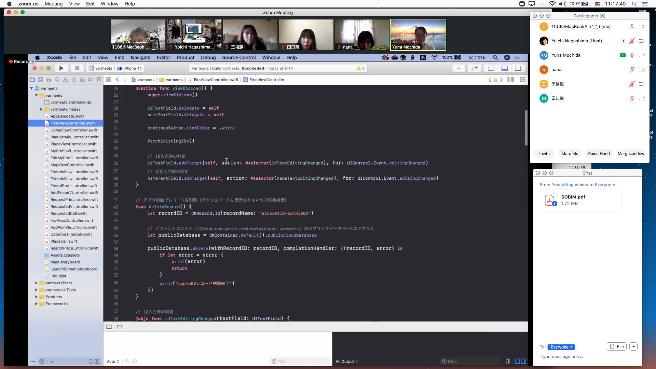Viewport: 656px width, 369px height.
Task: Toggle the right inspector panel visibility
Action: click(518, 68)
